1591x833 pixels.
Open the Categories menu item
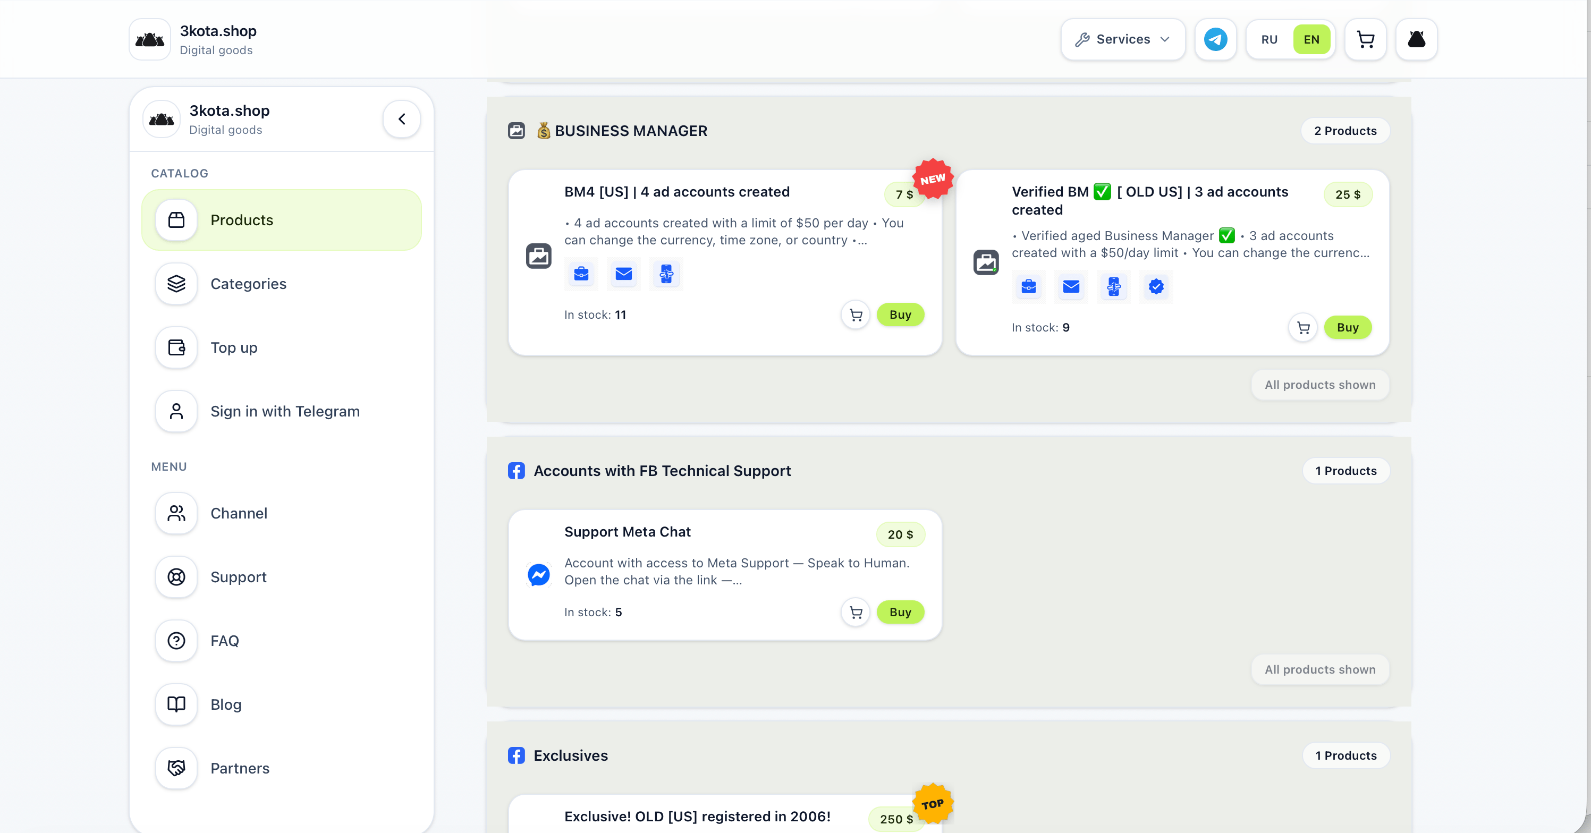pyautogui.click(x=281, y=284)
